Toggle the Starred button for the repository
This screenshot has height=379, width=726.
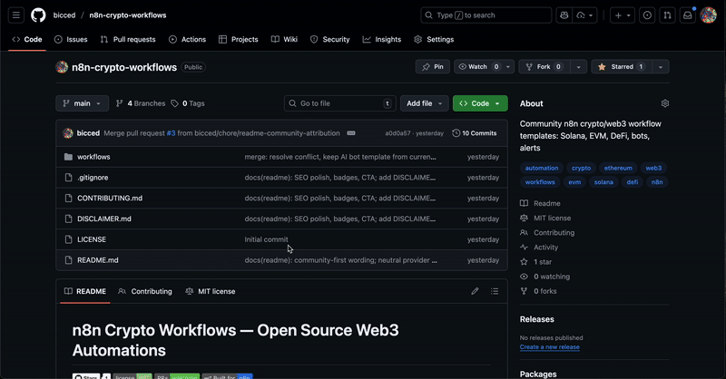click(x=622, y=67)
